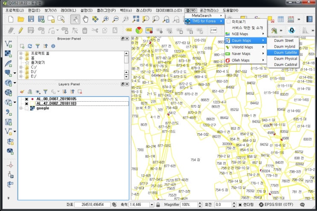Viewport: 317px width, 211px height.
Task: Open the scale 1:4,446 dropdown arrow
Action: [x=152, y=205]
